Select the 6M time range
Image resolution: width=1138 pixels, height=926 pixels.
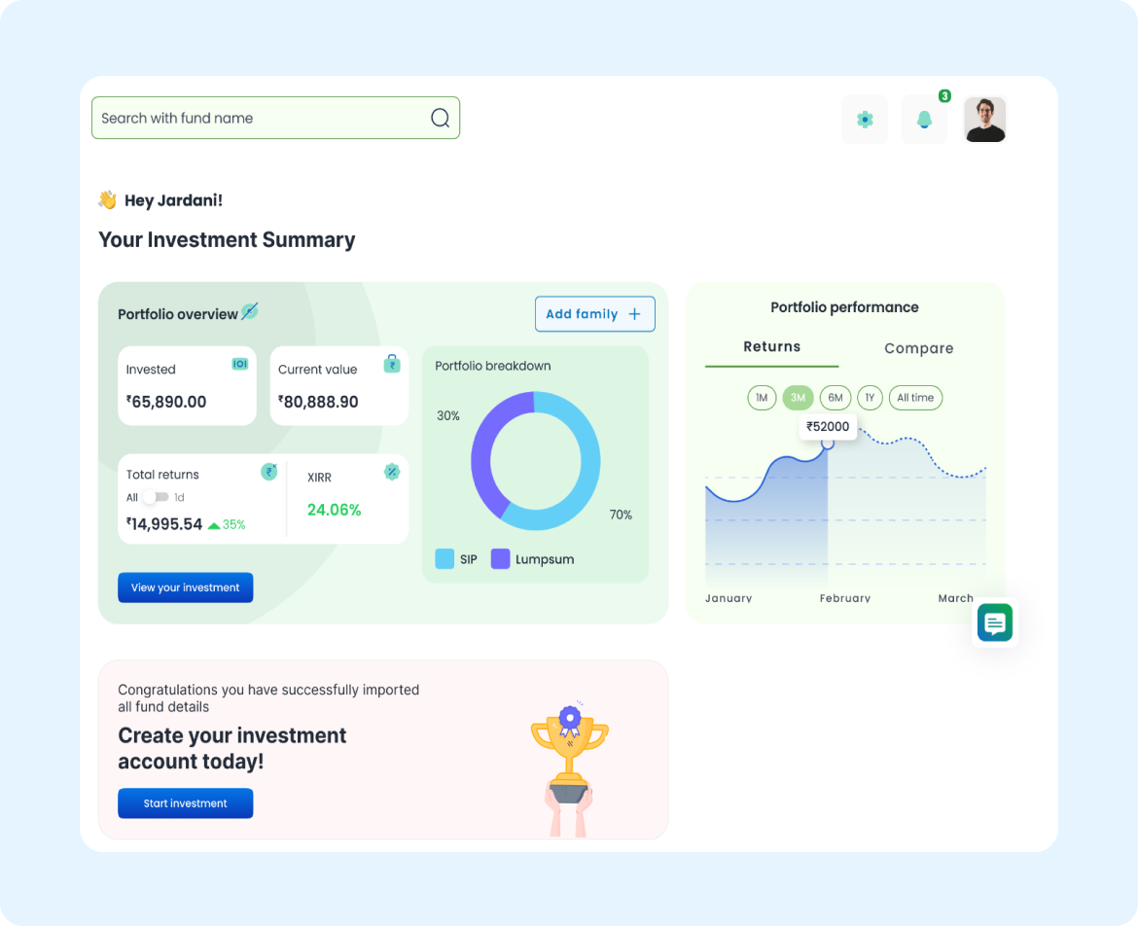835,398
